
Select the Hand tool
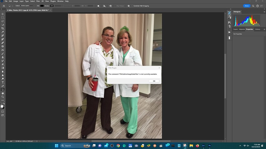pyautogui.click(x=3, y=93)
